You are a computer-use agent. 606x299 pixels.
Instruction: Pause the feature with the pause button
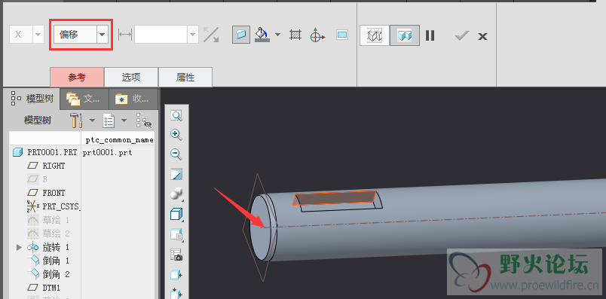tap(430, 35)
